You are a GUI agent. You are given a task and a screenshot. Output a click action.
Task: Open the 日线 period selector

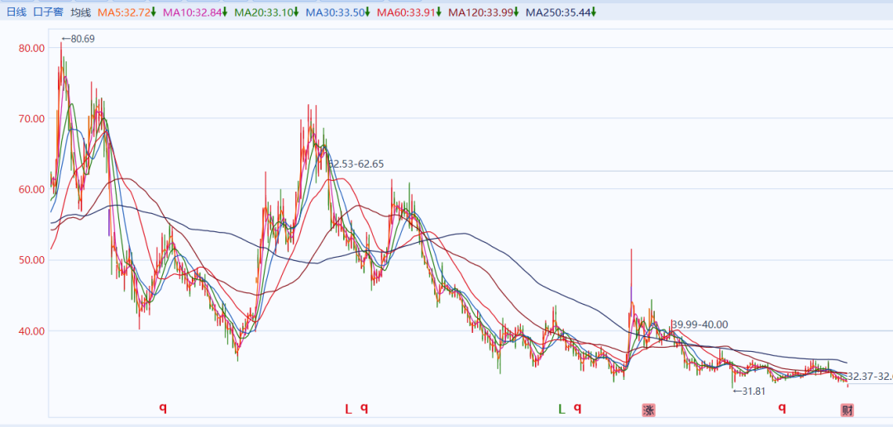[17, 12]
